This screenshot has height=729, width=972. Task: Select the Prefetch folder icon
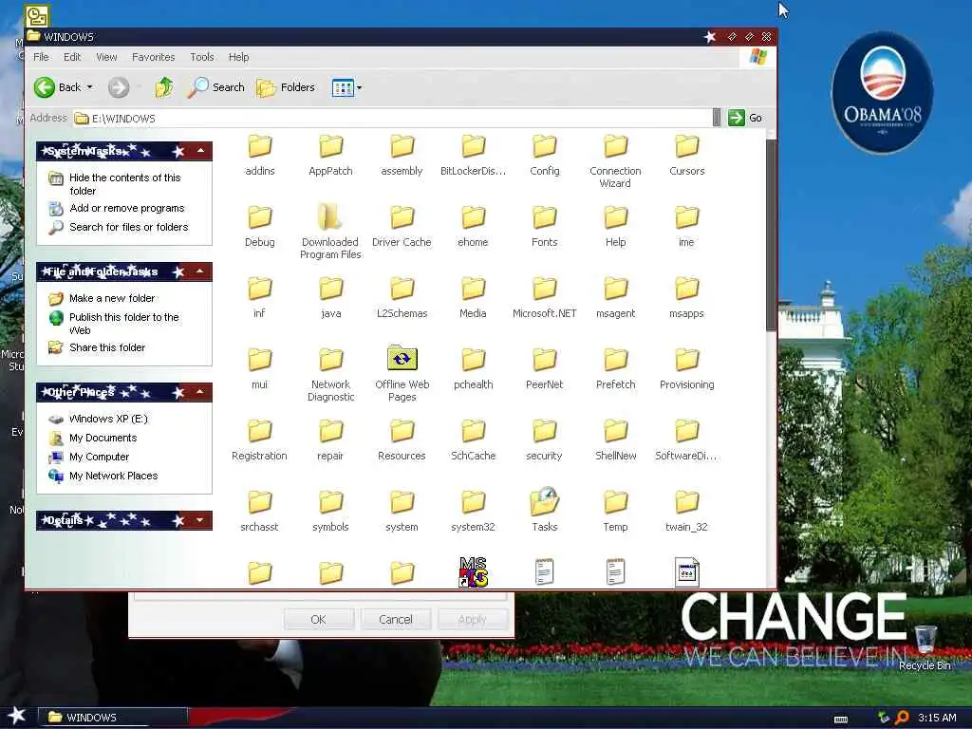615,360
